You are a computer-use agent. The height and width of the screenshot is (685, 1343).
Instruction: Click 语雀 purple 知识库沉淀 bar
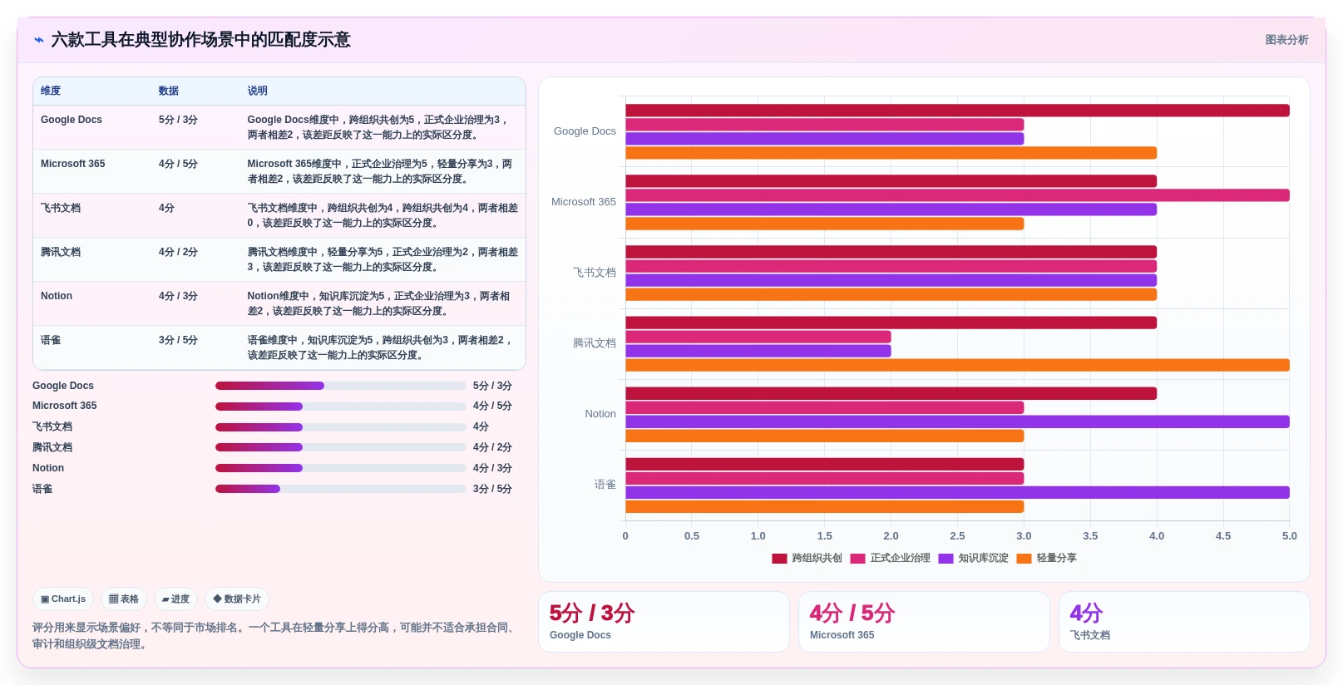[957, 492]
